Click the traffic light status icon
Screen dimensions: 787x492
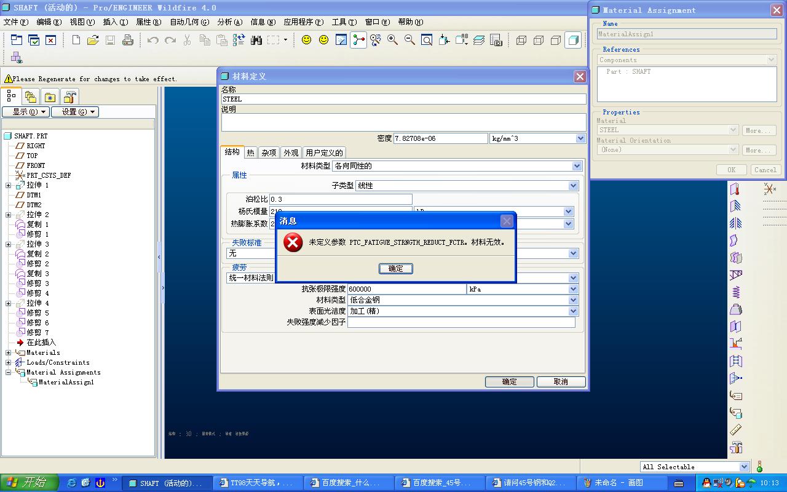pyautogui.click(x=760, y=467)
